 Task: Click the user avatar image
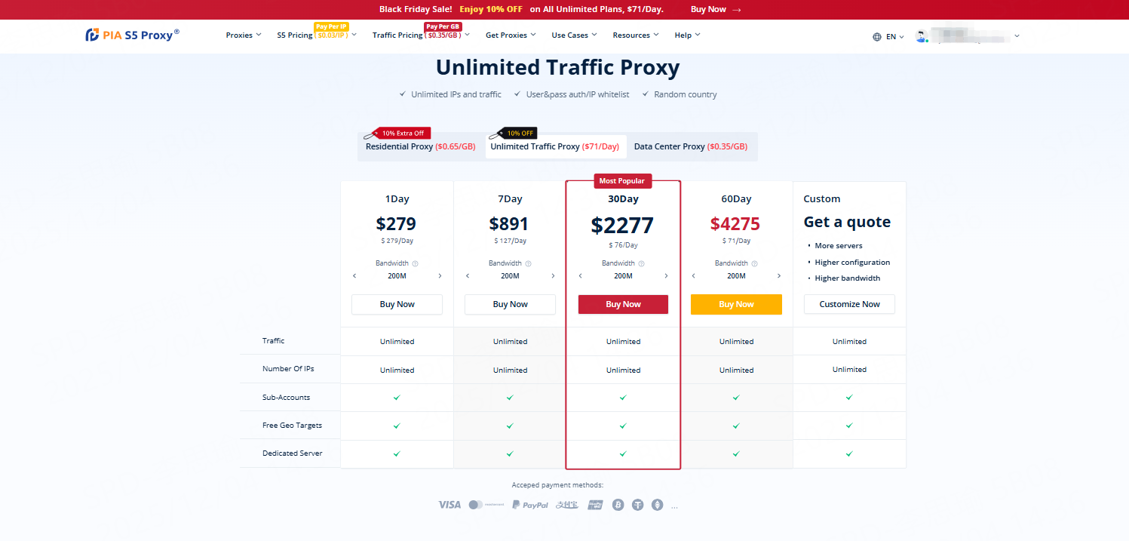point(921,35)
